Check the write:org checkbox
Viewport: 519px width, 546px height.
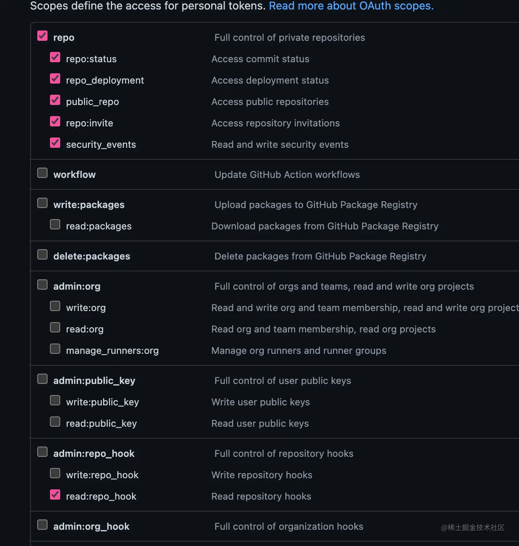pyautogui.click(x=55, y=306)
